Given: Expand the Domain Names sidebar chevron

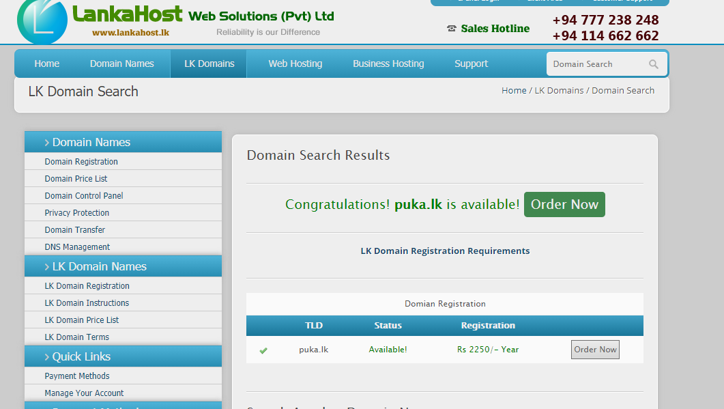Looking at the screenshot, I should 47,143.
